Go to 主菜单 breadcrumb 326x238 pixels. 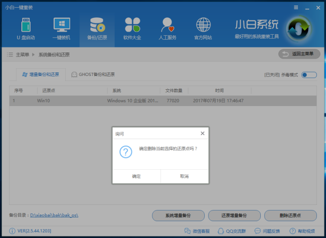click(x=22, y=55)
